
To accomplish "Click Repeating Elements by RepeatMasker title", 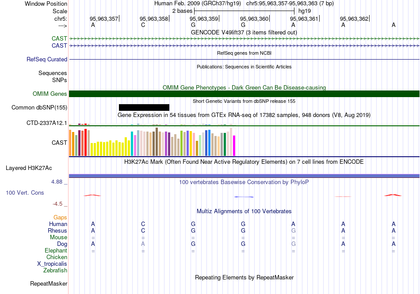I will [244, 277].
